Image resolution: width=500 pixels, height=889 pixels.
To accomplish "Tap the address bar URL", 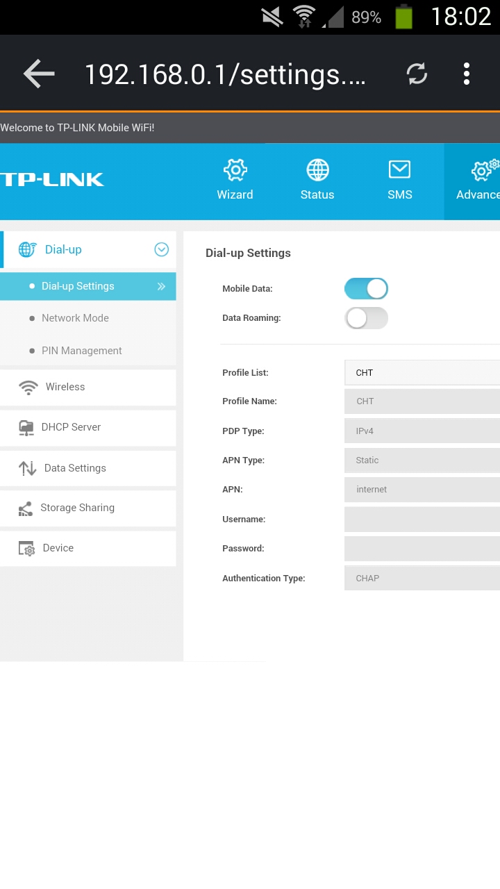I will pyautogui.click(x=225, y=74).
